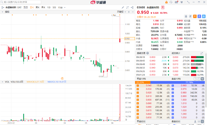Click the 逐笔交易 tick trades header
The width and height of the screenshot is (207, 125).
141,53
